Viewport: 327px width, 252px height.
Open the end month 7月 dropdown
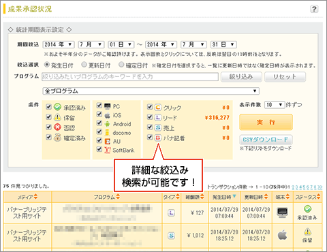point(193,44)
